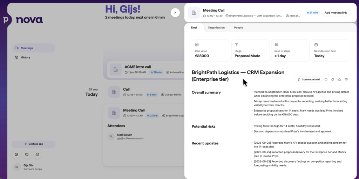Click the Proposal Made stage value
The image size is (359, 179).
coord(248,56)
